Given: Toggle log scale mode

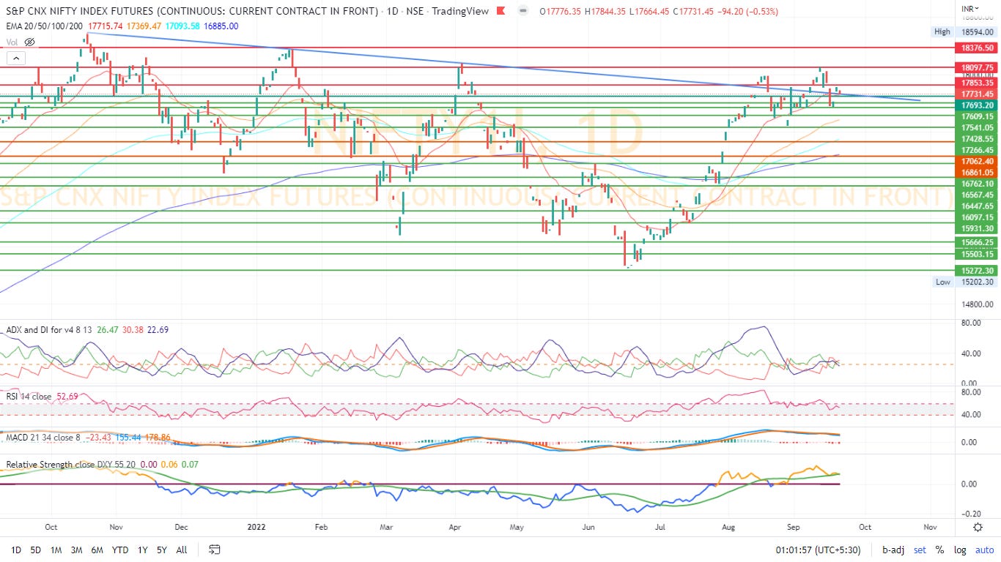Looking at the screenshot, I should (960, 550).
